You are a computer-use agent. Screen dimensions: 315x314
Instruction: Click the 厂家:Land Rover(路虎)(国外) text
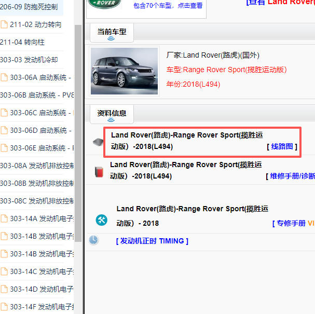point(213,55)
